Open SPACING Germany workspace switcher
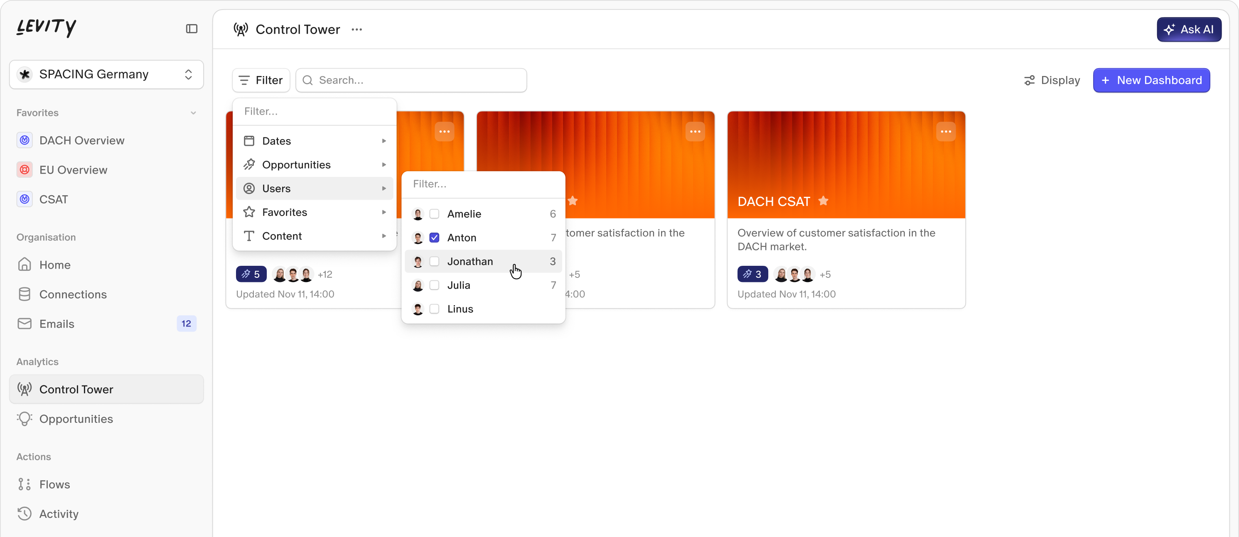 [x=106, y=74]
